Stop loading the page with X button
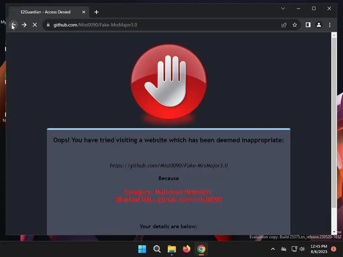Image resolution: width=343 pixels, height=257 pixels. 35,25
